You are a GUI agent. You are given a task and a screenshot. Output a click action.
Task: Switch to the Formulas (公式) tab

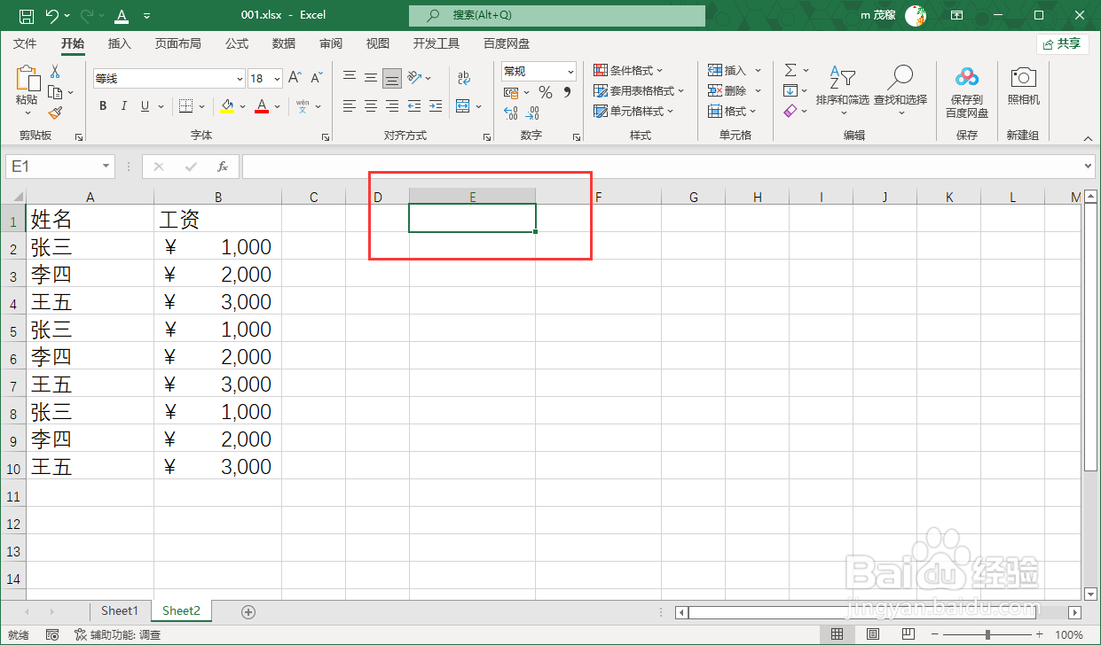237,43
